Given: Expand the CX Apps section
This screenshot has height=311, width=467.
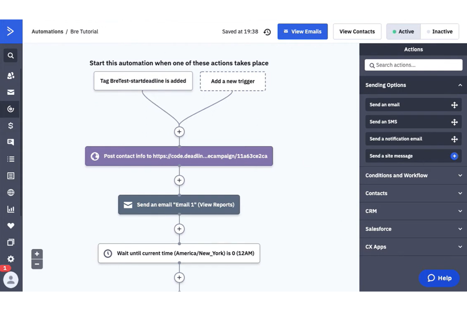Looking at the screenshot, I should 413,247.
